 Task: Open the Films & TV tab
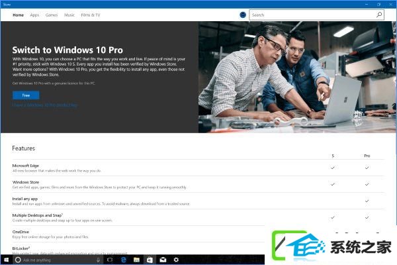click(91, 15)
